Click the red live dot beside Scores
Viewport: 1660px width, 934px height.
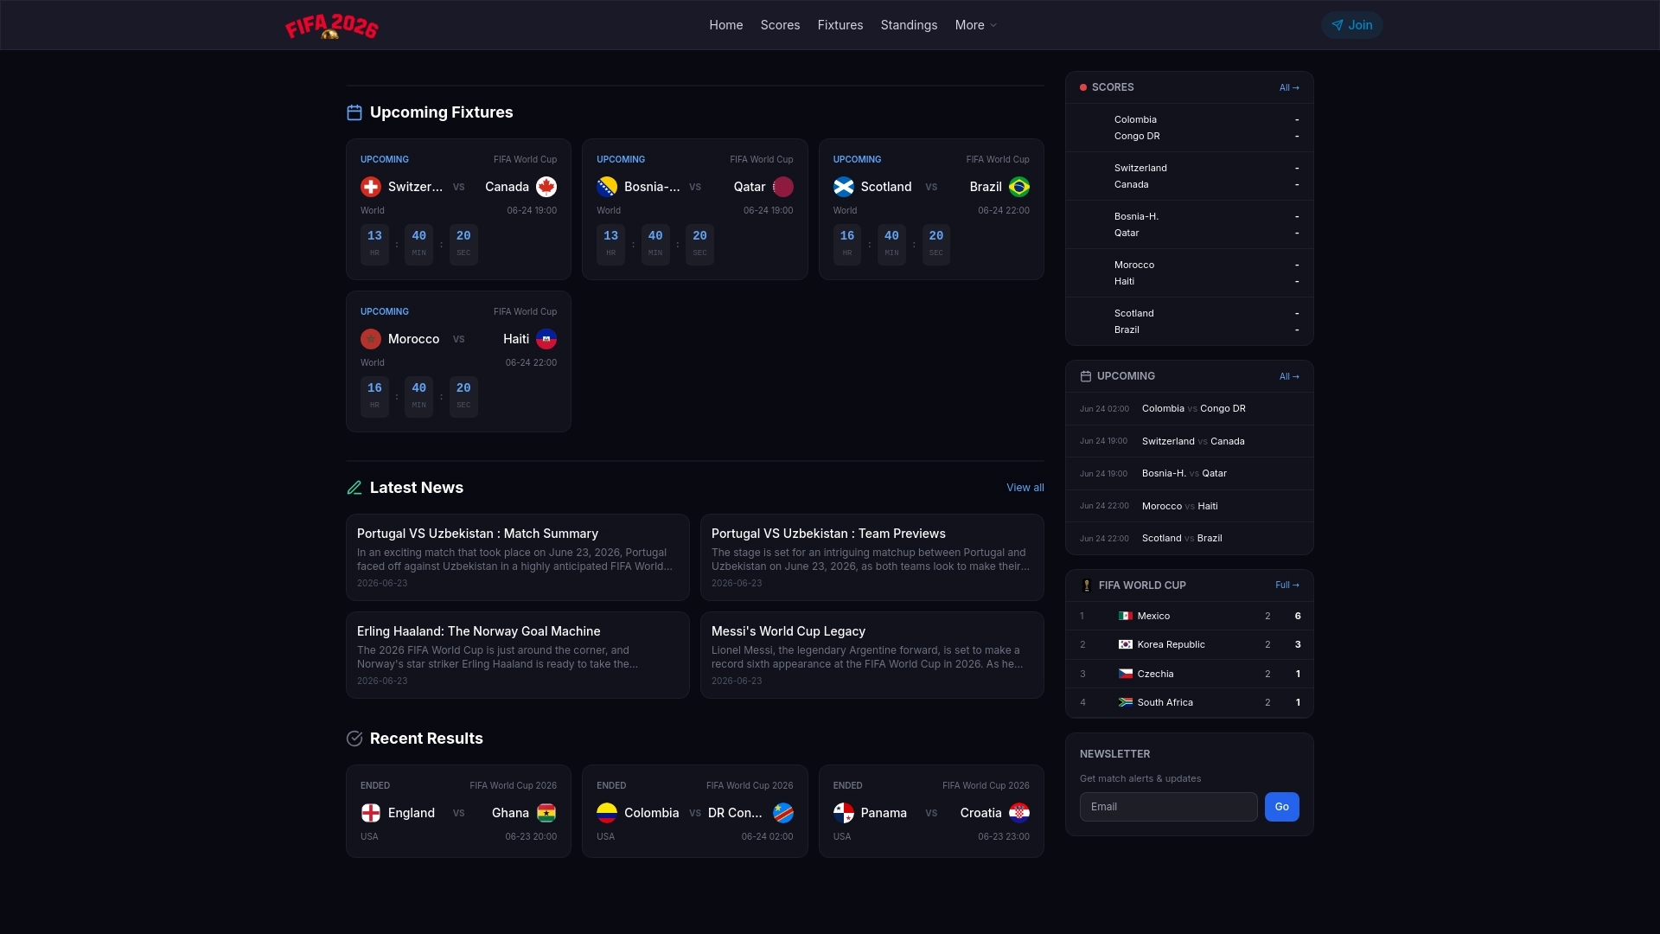click(1083, 87)
